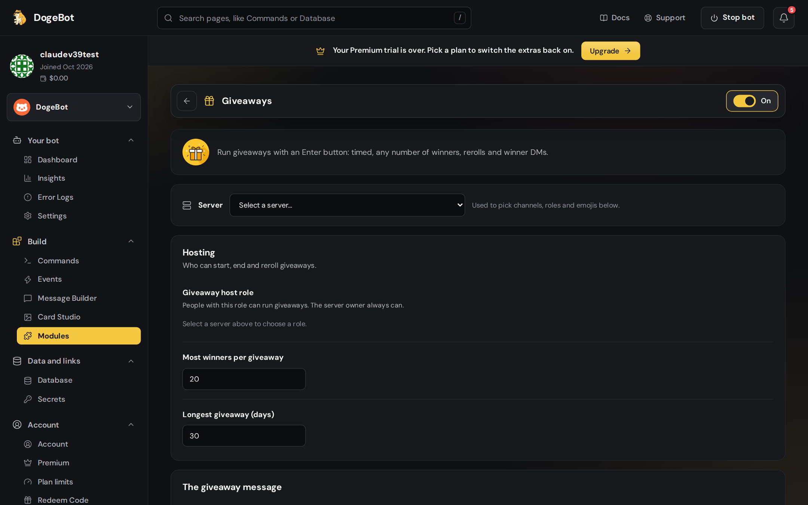Screen dimensions: 808x505
Task: Click the Card Studio image icon
Action: 28,317
